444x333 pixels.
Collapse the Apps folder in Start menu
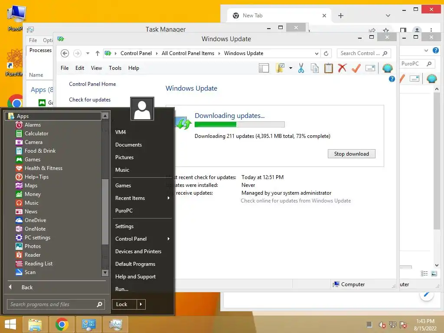click(53, 116)
